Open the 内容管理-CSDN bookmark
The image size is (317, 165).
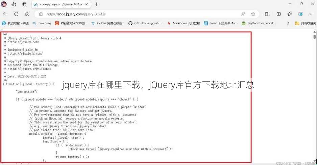pyautogui.click(x=71, y=23)
